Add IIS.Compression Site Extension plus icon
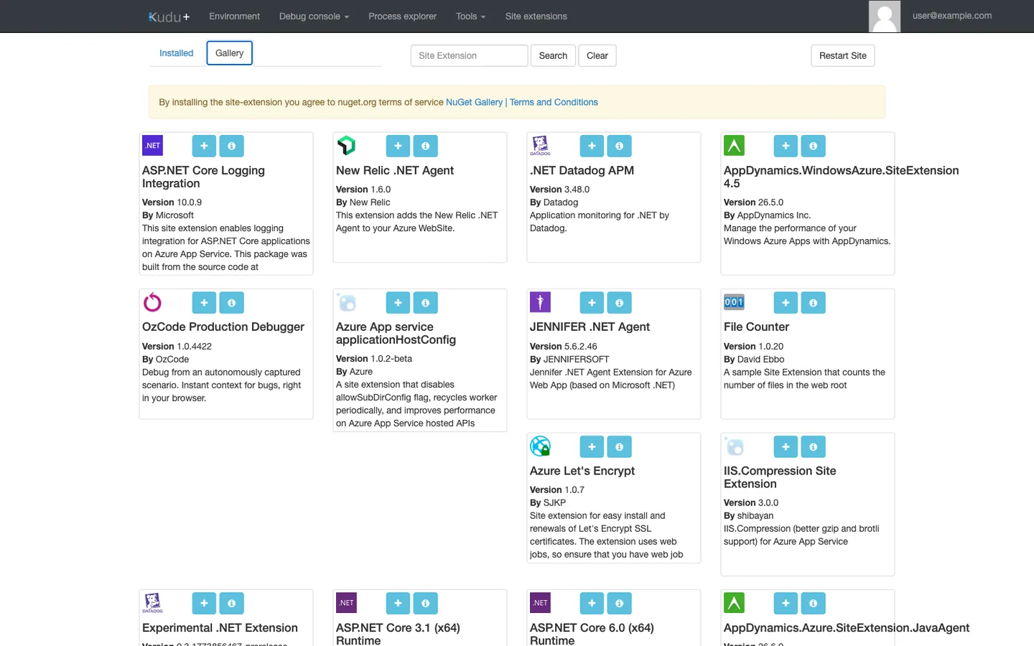1034x646 pixels. (786, 446)
